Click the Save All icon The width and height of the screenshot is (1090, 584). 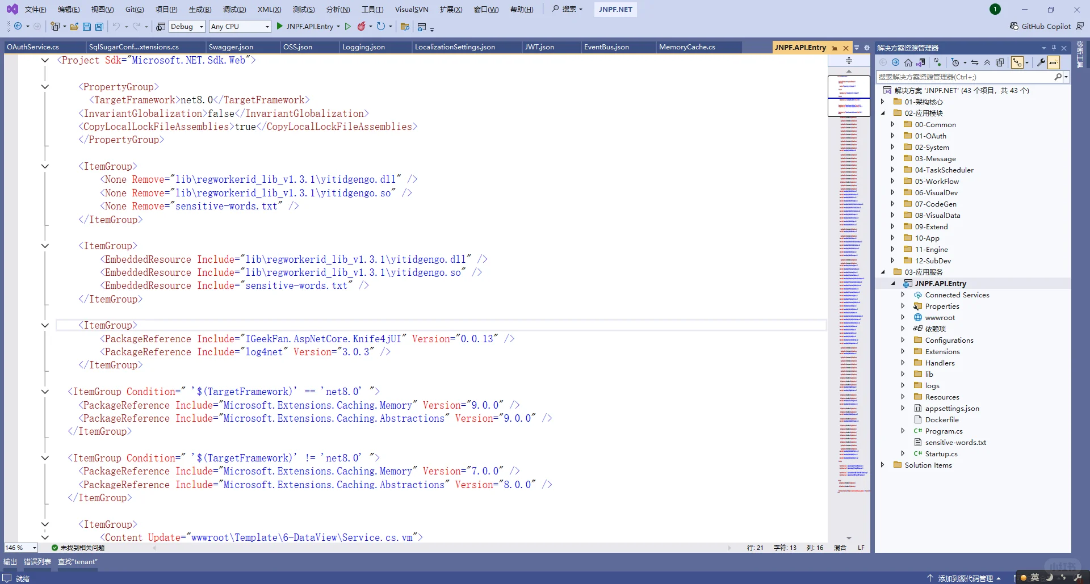[x=99, y=26]
